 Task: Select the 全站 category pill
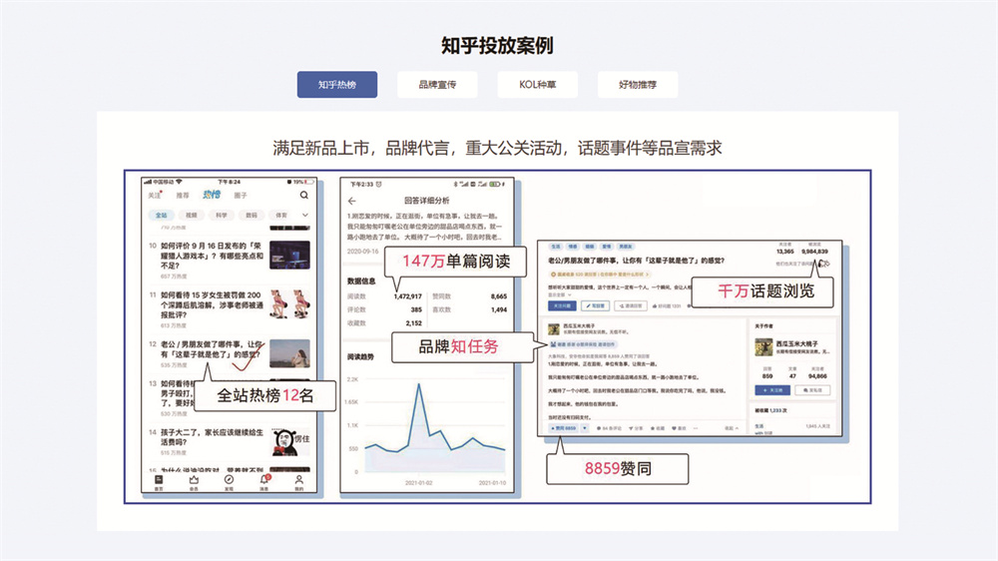[x=161, y=215]
